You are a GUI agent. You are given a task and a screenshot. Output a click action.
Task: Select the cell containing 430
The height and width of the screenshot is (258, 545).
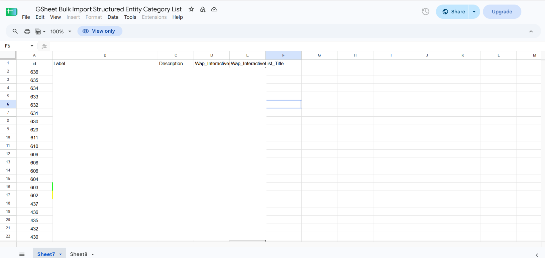click(34, 237)
